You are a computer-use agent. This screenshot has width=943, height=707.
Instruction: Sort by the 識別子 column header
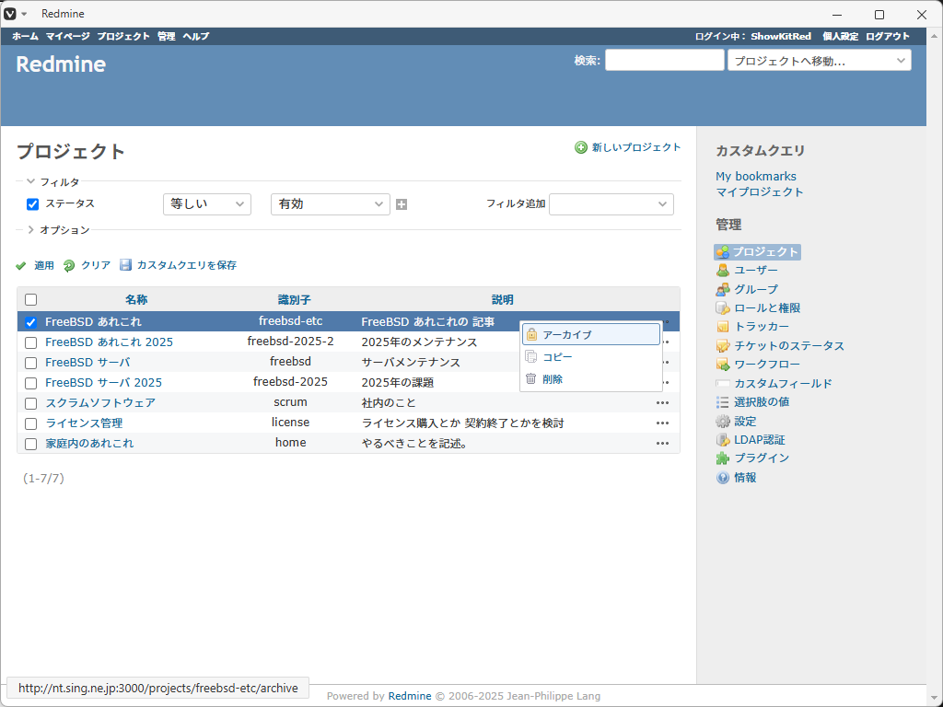coord(294,299)
